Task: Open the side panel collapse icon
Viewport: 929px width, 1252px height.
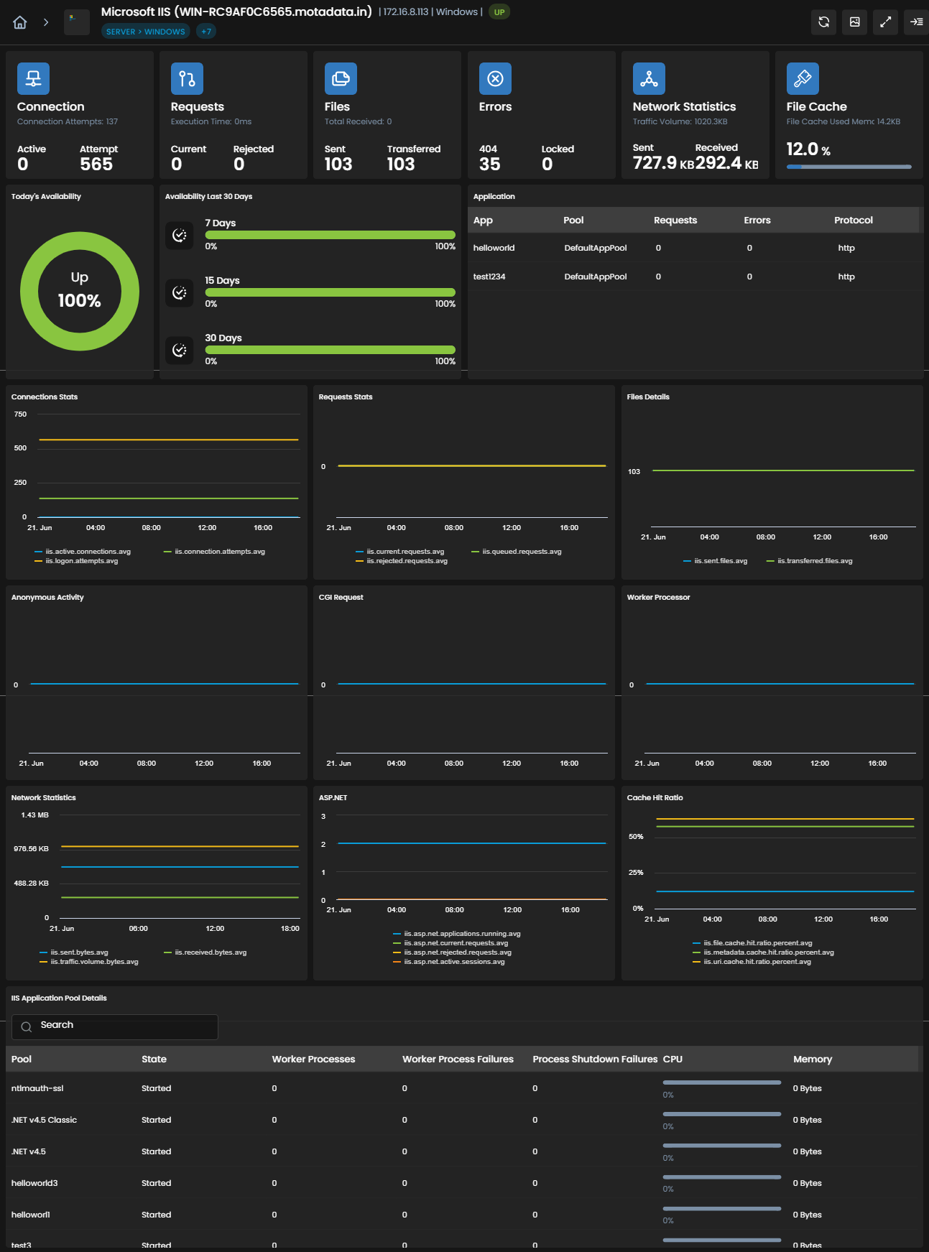Action: tap(916, 22)
